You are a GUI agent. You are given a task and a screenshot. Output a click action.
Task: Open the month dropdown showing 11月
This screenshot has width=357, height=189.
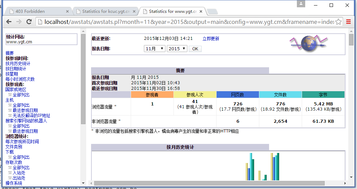click(154, 49)
